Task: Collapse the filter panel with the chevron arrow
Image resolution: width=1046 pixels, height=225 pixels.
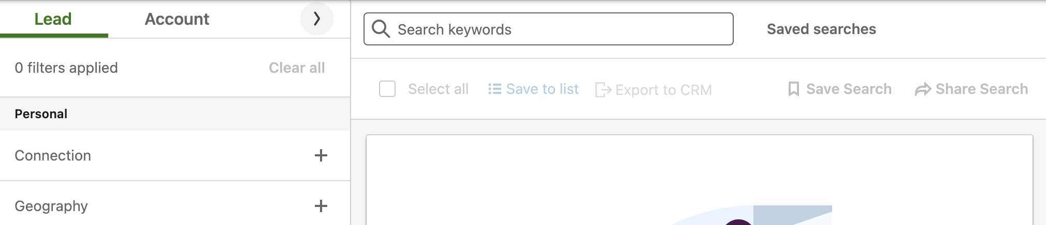Action: pos(317,19)
